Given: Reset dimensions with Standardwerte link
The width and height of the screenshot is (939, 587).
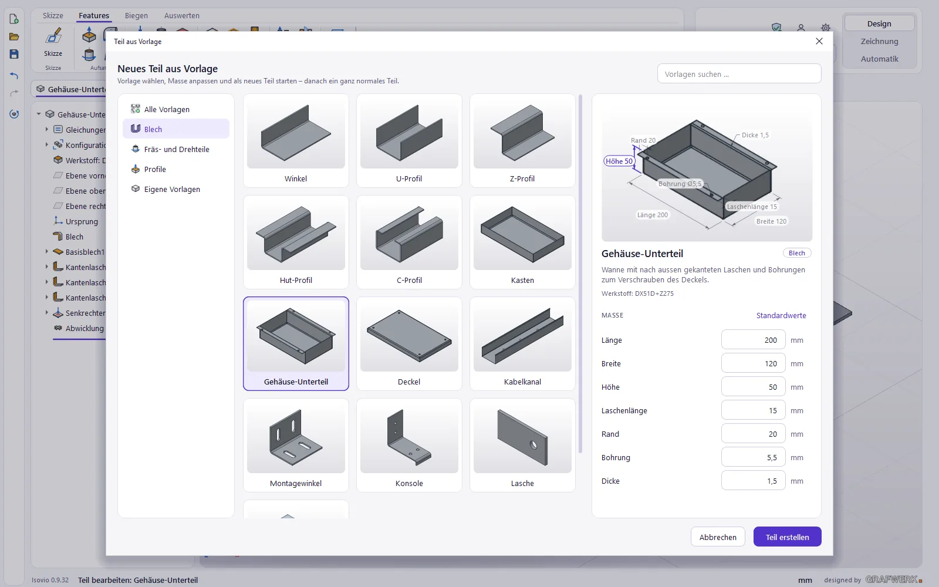Looking at the screenshot, I should coord(781,315).
